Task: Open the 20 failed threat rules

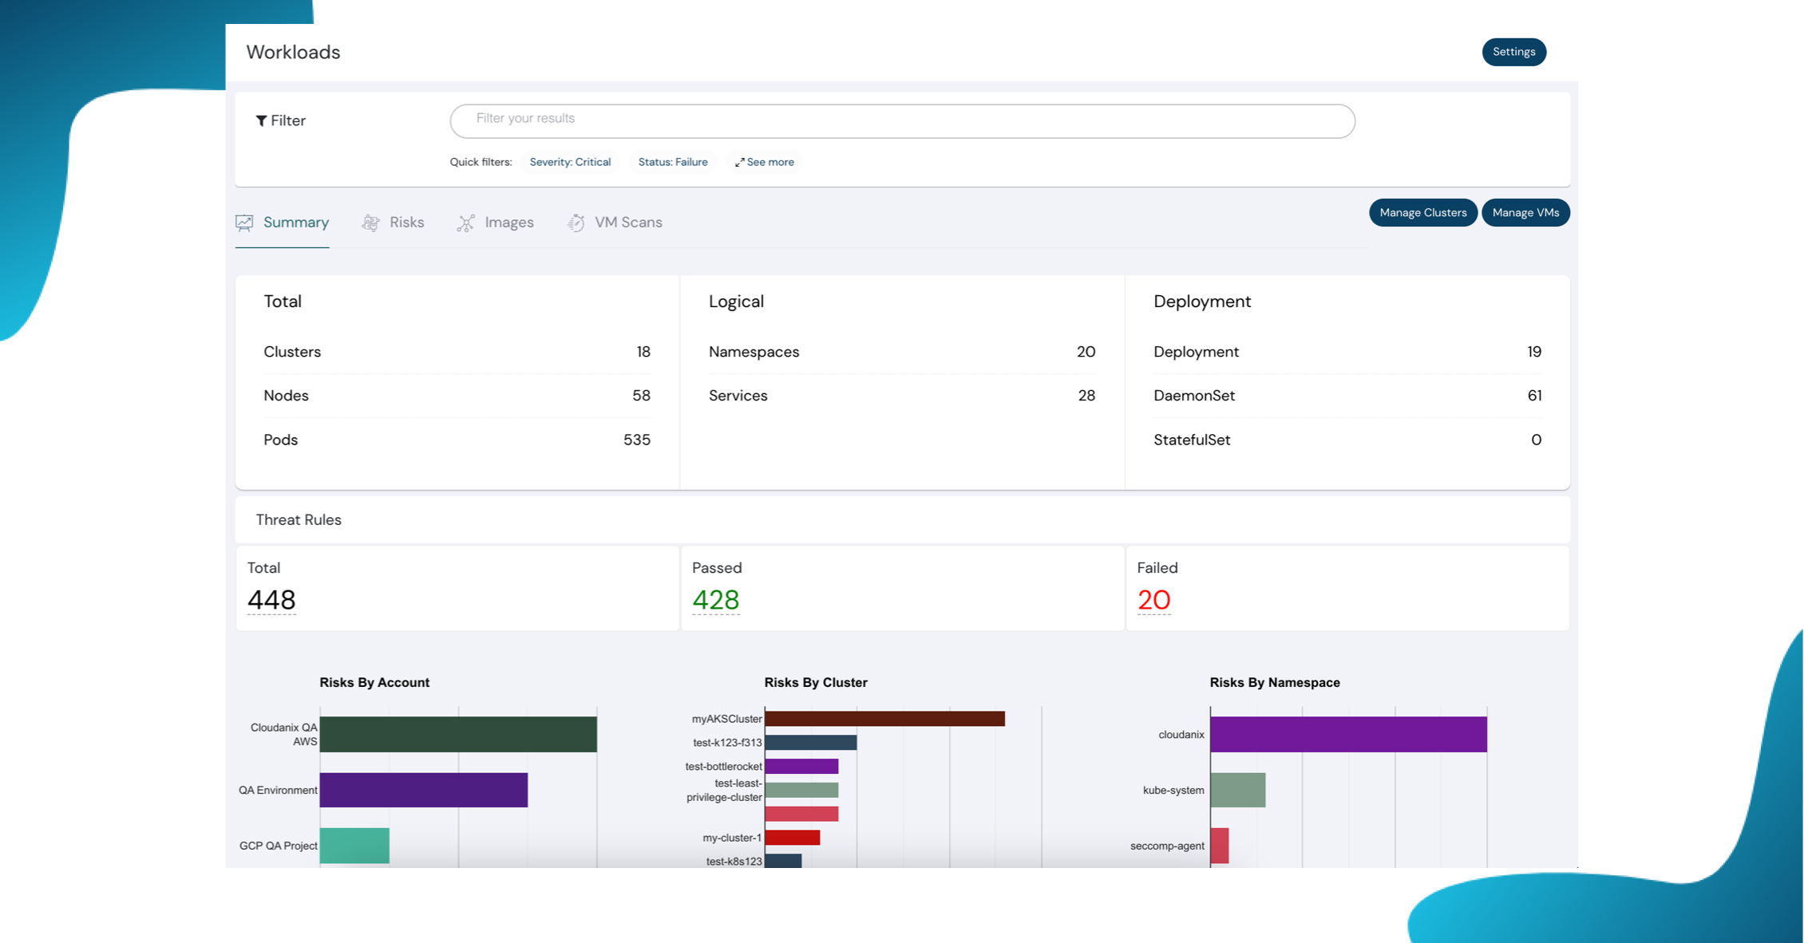Action: 1153,599
